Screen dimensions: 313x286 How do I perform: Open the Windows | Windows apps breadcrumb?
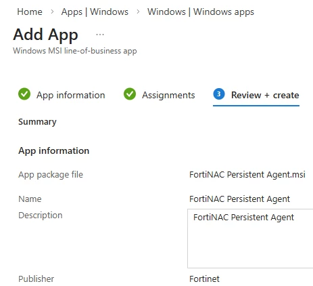click(201, 12)
